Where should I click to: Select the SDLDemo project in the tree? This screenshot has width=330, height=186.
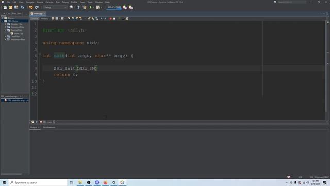pos(13,21)
